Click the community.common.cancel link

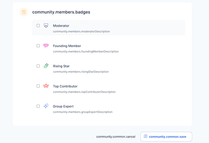tap(116, 137)
